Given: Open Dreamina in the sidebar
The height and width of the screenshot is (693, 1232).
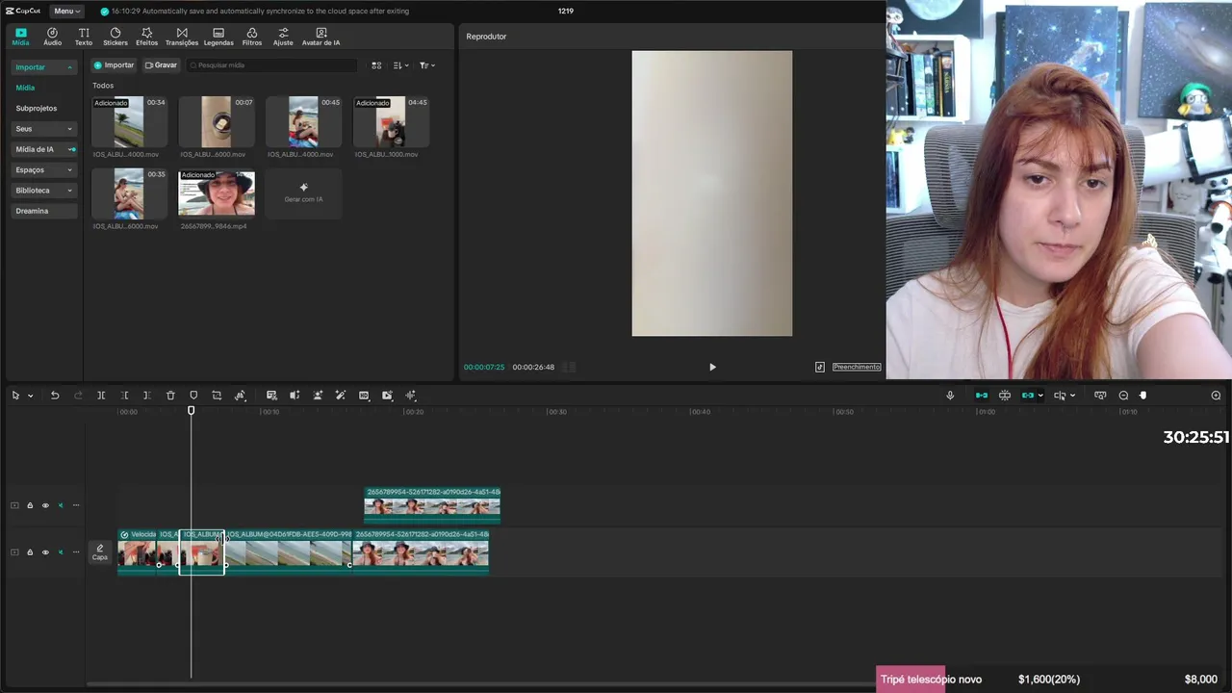Looking at the screenshot, I should pos(43,211).
